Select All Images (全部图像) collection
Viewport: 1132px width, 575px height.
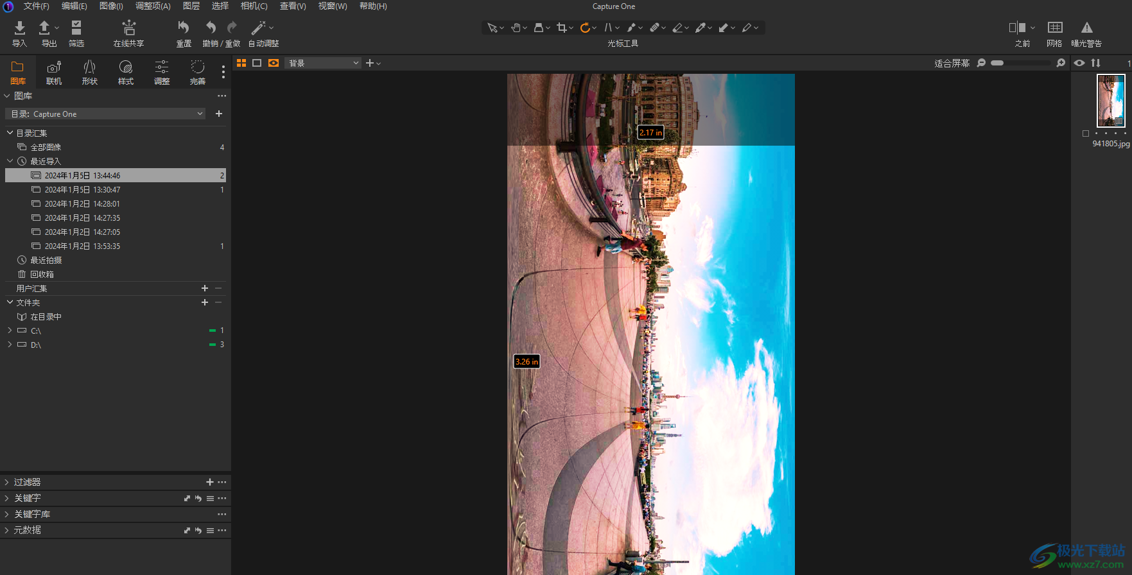point(46,148)
